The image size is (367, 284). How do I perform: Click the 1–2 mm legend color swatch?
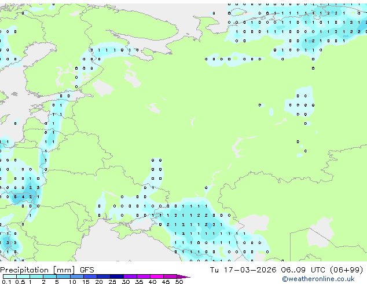pos(36,276)
